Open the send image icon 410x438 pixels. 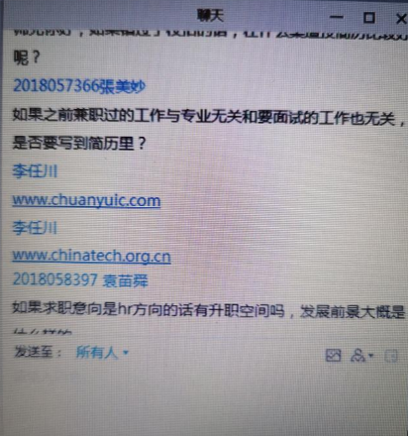[333, 356]
